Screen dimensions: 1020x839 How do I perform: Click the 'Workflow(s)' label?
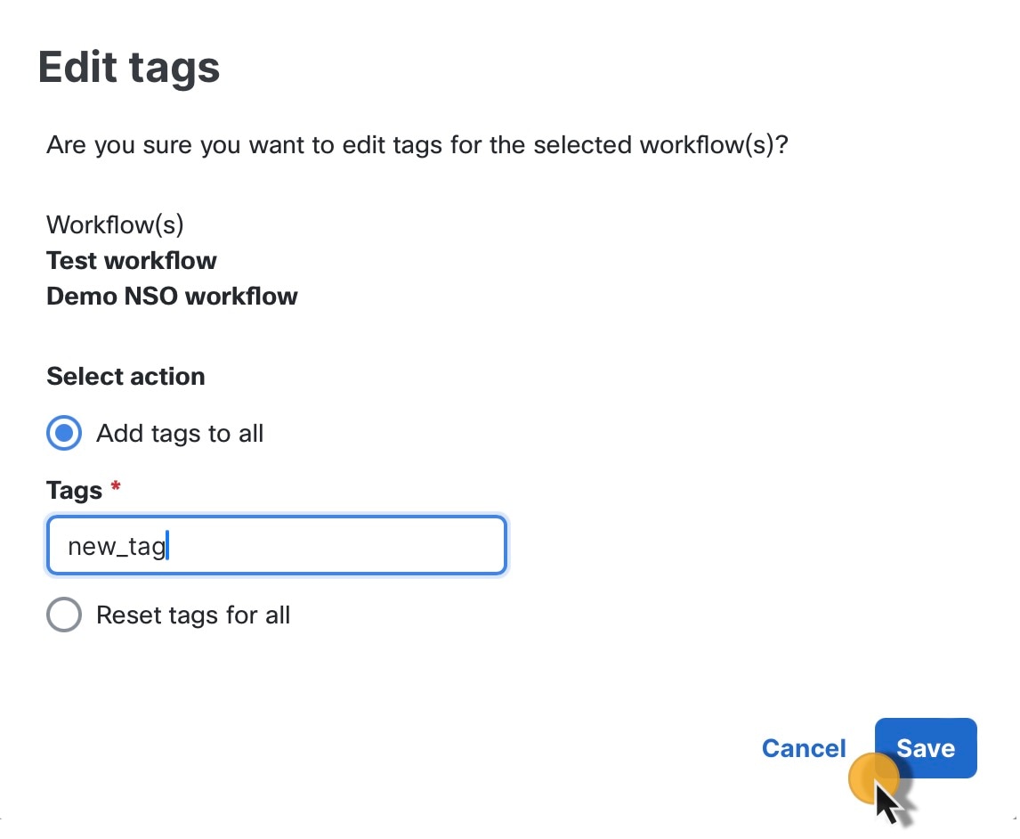pyautogui.click(x=115, y=224)
